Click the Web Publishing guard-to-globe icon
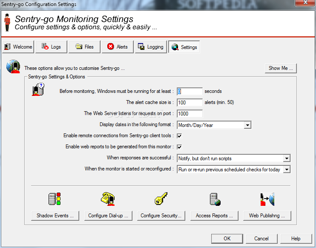Viewport: 316px width, 248px height. (x=267, y=199)
